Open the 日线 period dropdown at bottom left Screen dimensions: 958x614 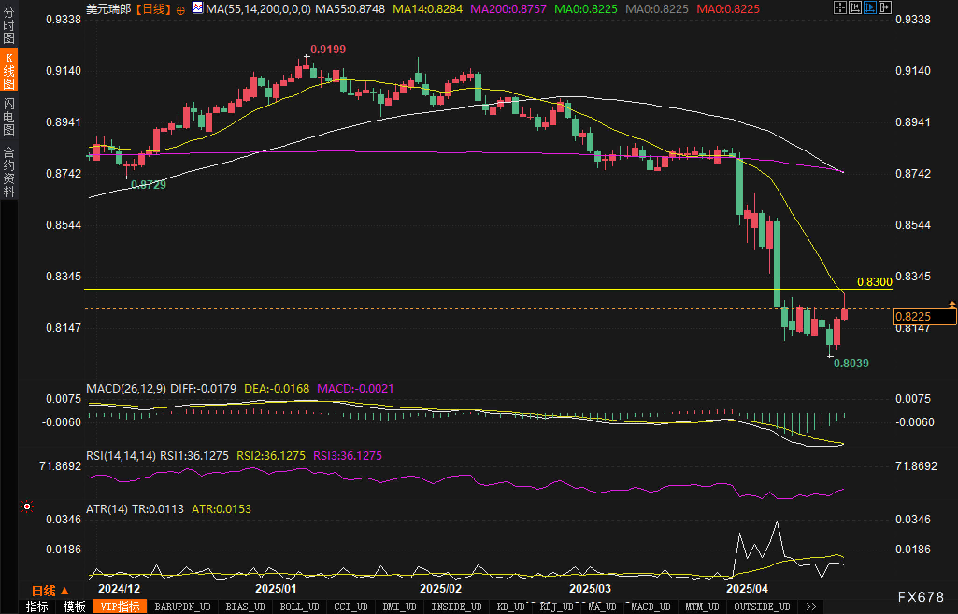coord(50,591)
